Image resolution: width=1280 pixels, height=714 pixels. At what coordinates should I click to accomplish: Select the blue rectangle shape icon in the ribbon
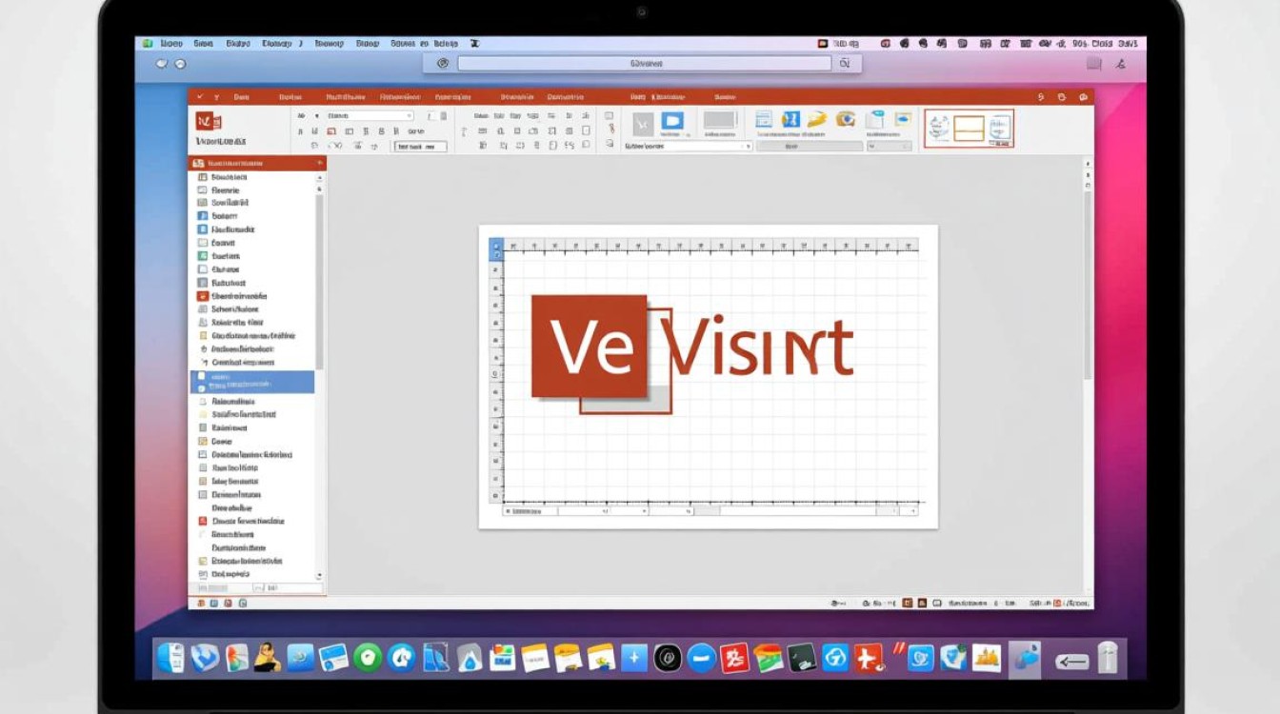pos(673,121)
